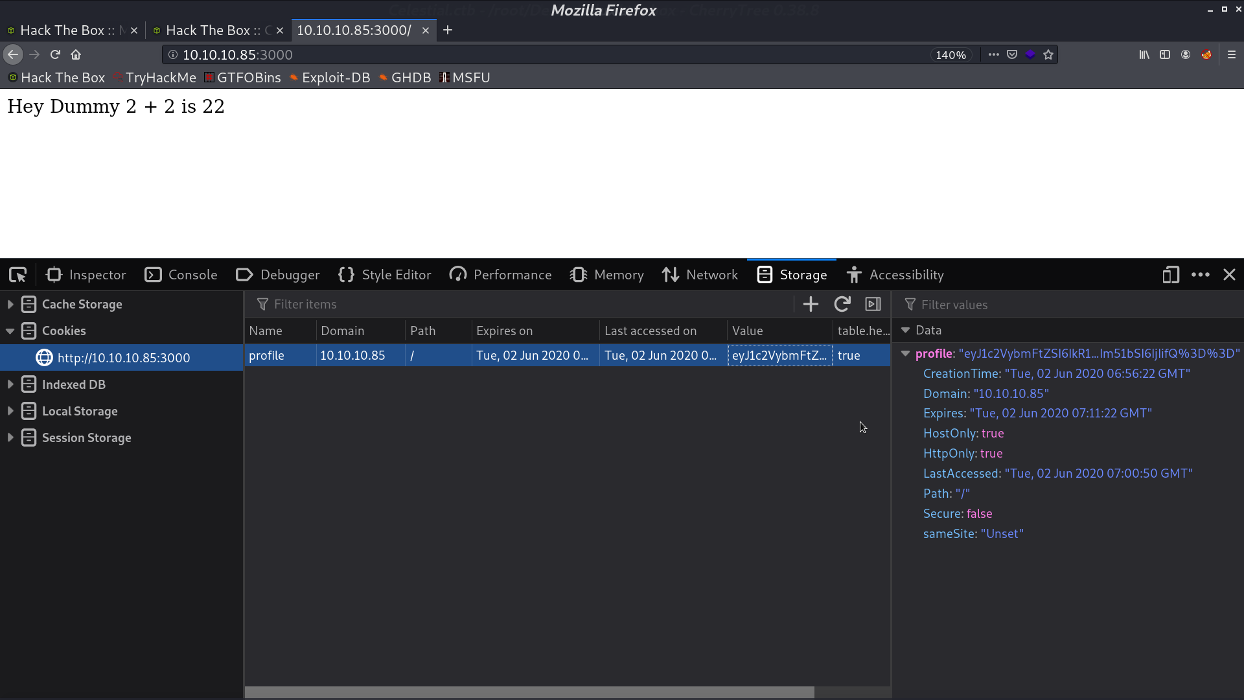Screen dimensions: 1244x700
Task: Toggle responsive design mode icon
Action: pyautogui.click(x=1171, y=275)
